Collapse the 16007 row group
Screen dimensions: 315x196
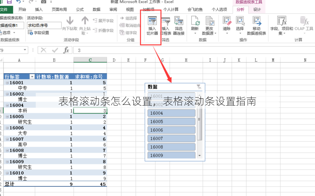click(7, 139)
